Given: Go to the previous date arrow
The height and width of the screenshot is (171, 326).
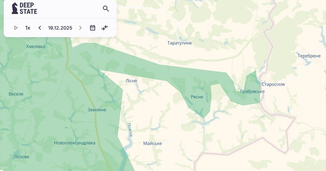Looking at the screenshot, I should pyautogui.click(x=40, y=28).
